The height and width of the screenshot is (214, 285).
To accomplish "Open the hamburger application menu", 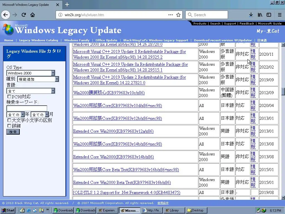I will pyautogui.click(x=279, y=15).
